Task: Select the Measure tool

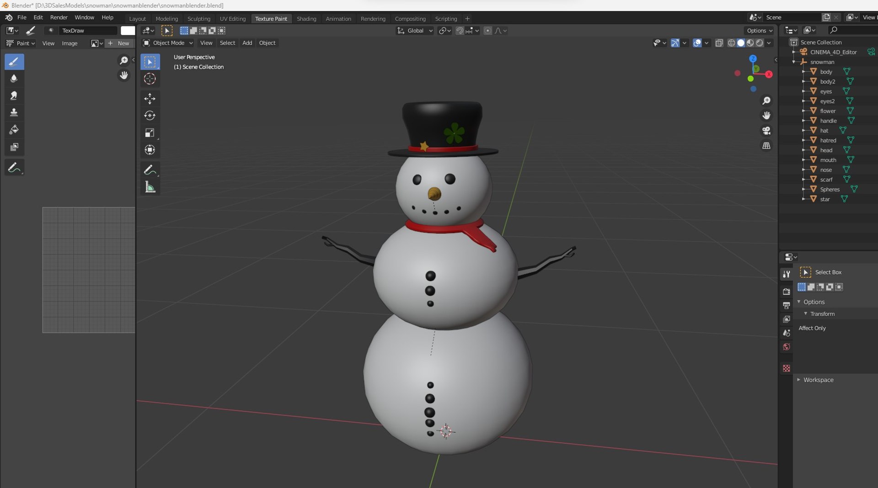Action: 150,187
